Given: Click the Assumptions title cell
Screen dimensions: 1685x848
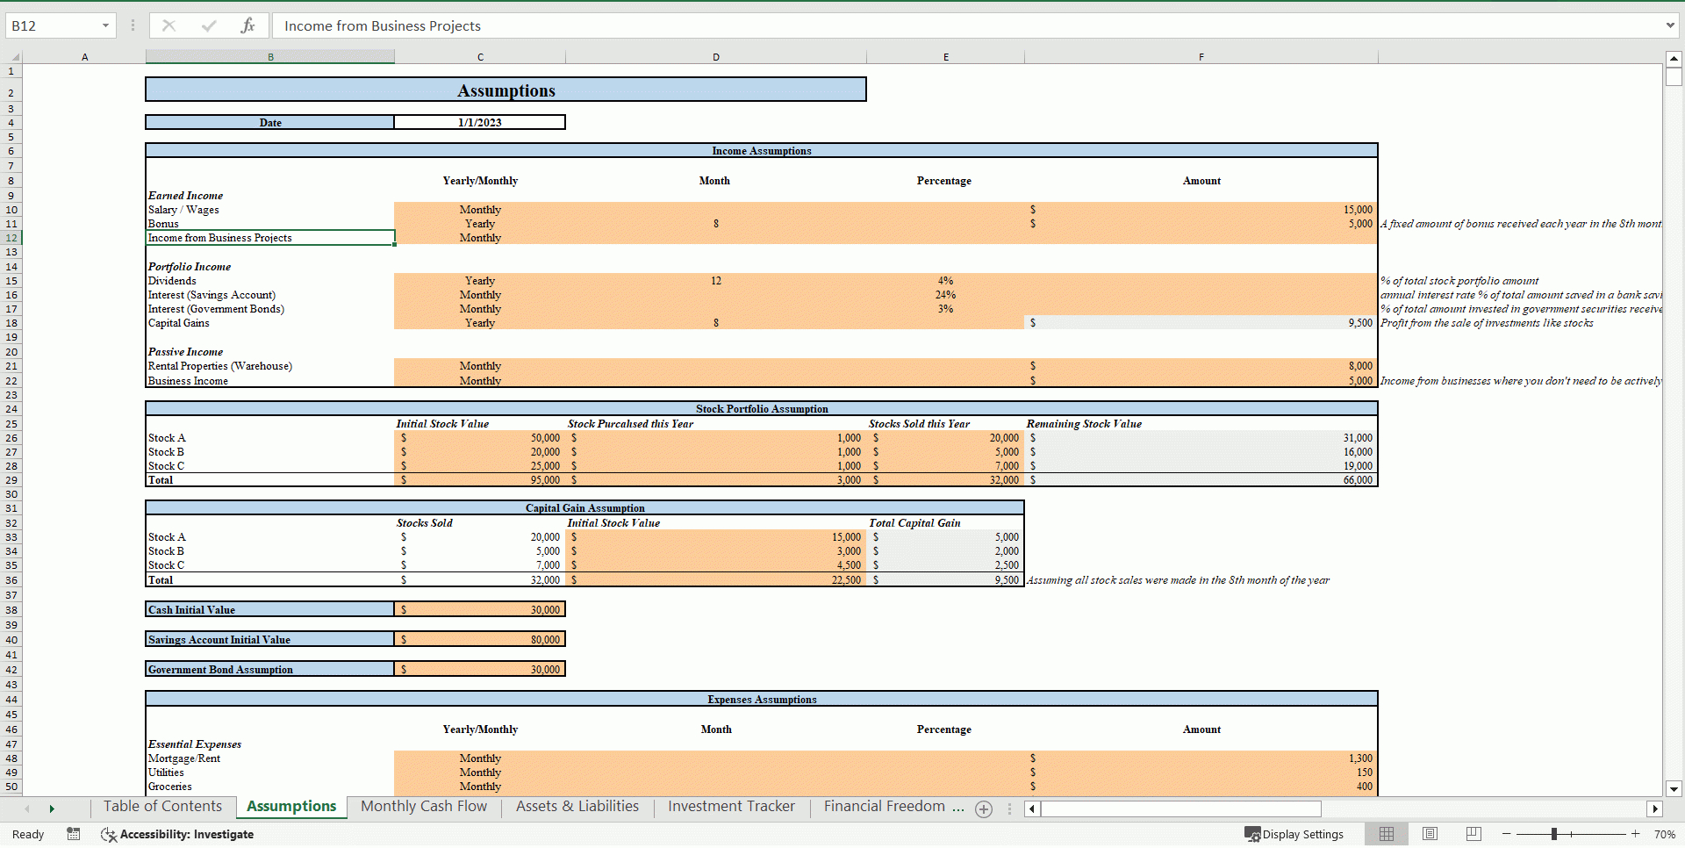Looking at the screenshot, I should tap(505, 90).
